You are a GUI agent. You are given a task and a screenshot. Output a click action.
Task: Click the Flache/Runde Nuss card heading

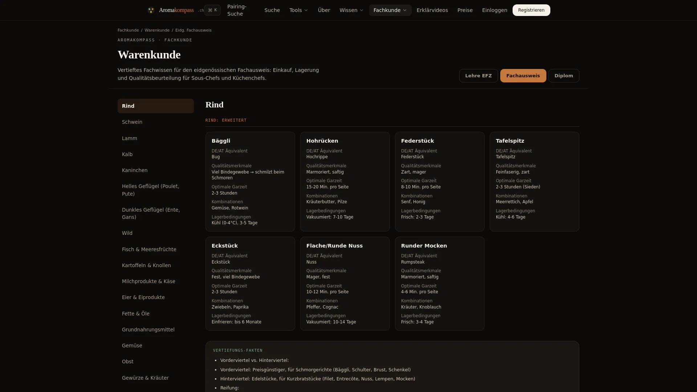[x=334, y=246]
